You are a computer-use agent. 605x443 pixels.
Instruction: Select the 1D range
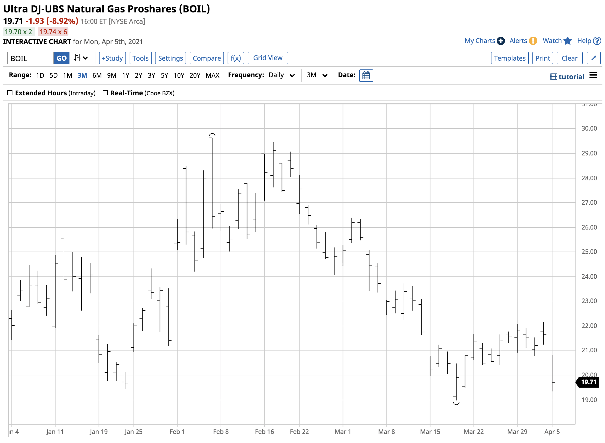40,75
